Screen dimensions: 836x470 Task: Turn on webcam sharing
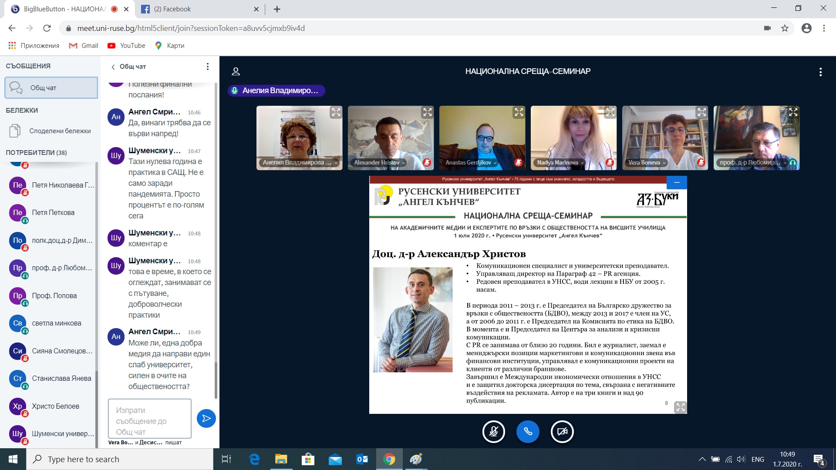[562, 432]
